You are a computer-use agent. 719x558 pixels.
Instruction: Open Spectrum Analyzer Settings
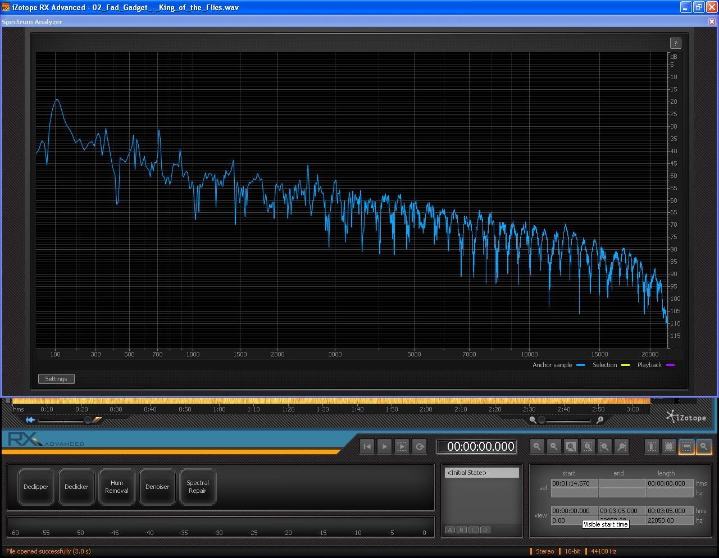56,379
